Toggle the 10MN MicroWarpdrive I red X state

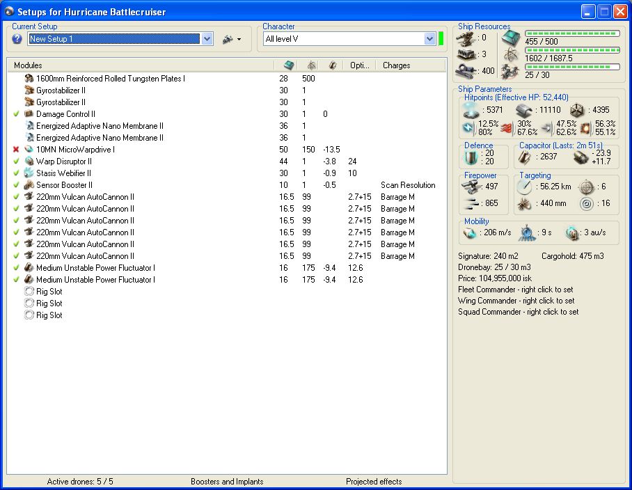click(16, 150)
